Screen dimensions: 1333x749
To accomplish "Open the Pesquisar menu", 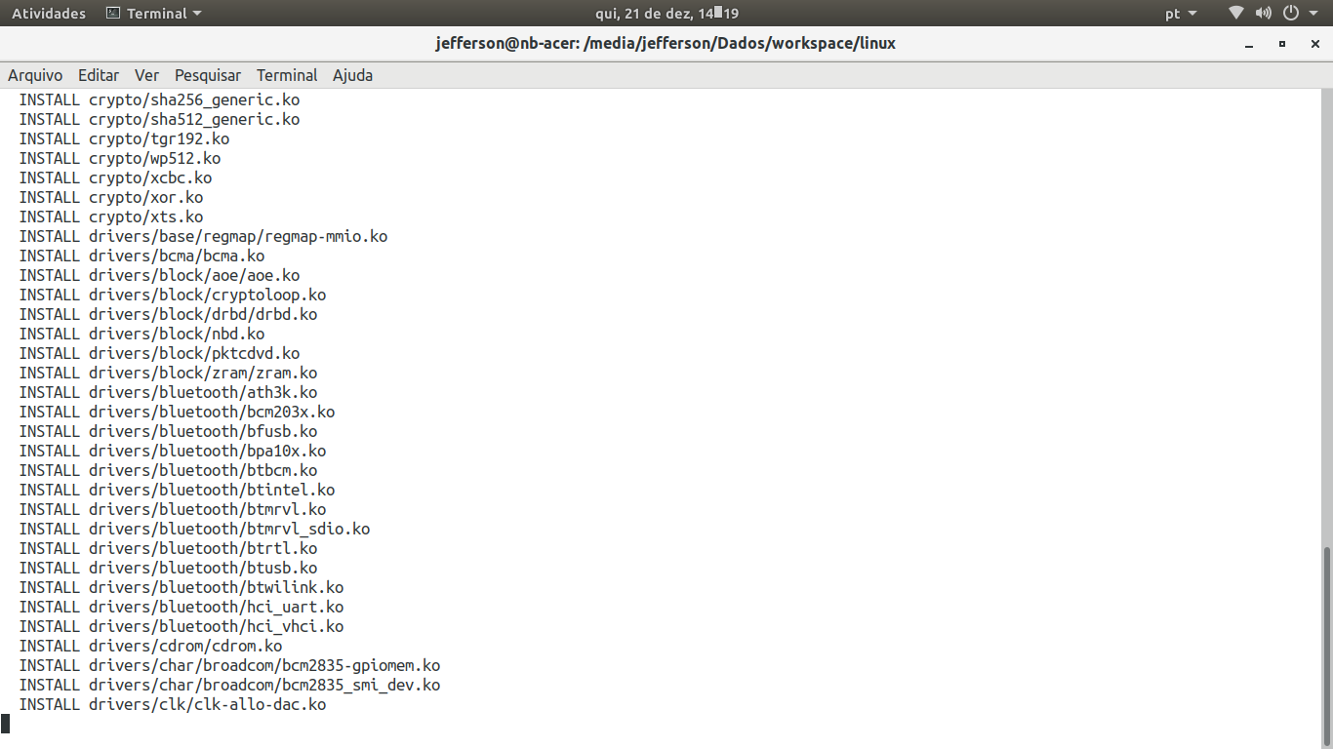I will coord(208,75).
